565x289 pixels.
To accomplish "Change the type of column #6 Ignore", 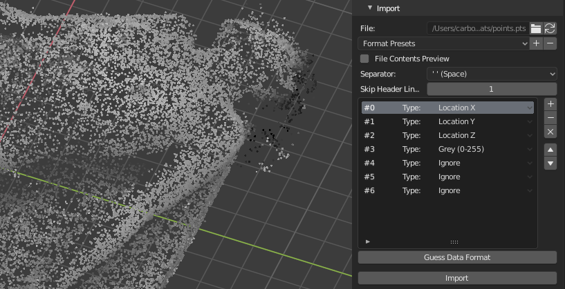I will 485,190.
